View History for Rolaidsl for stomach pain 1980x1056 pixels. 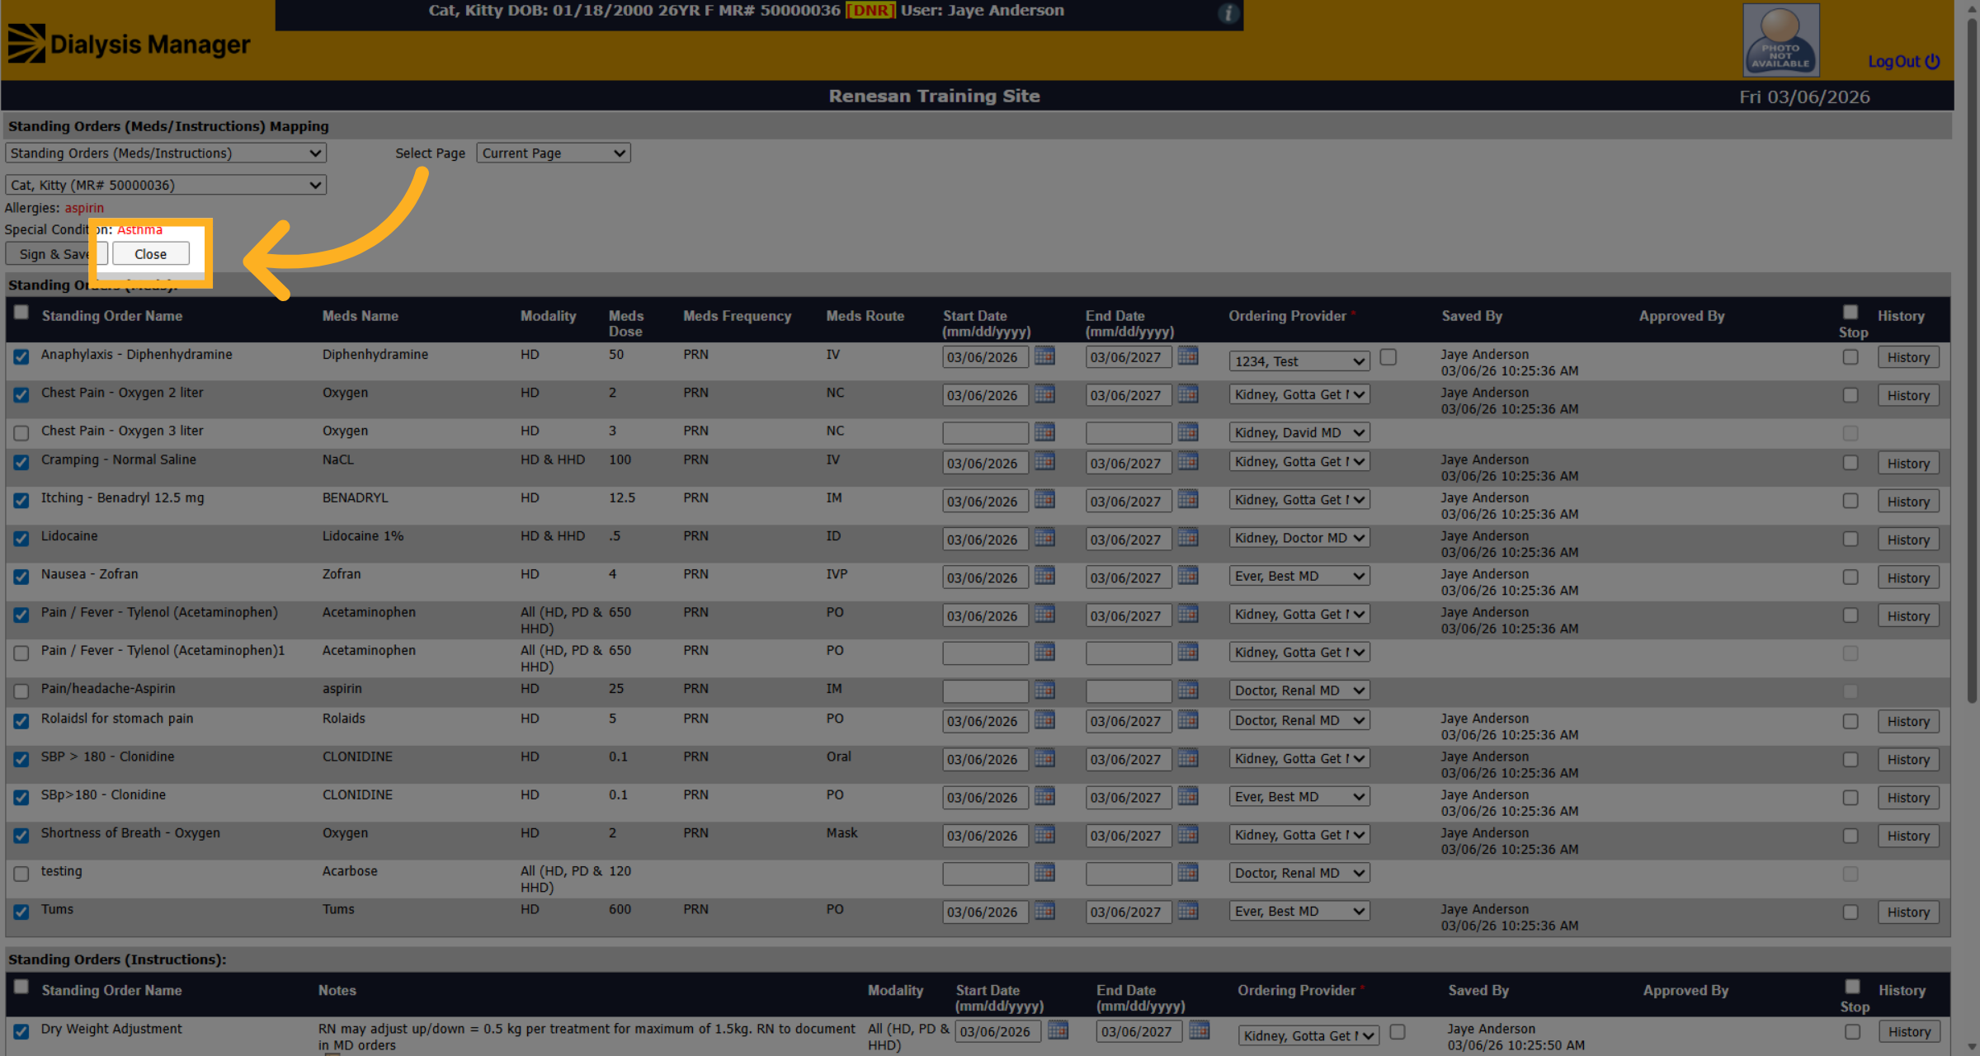pyautogui.click(x=1908, y=721)
